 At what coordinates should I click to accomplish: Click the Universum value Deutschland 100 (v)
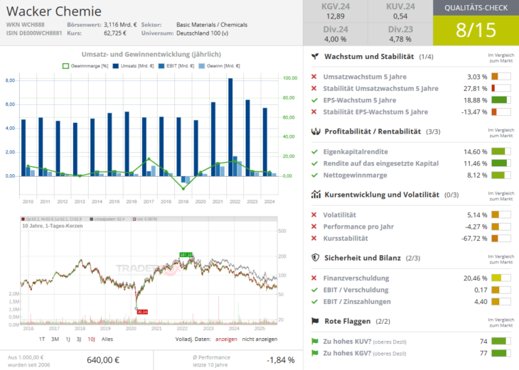point(202,33)
